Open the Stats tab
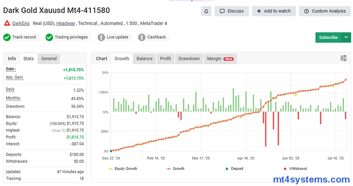The height and width of the screenshot is (186, 353). (28, 59)
